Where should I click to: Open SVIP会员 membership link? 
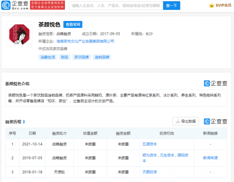point(223,6)
